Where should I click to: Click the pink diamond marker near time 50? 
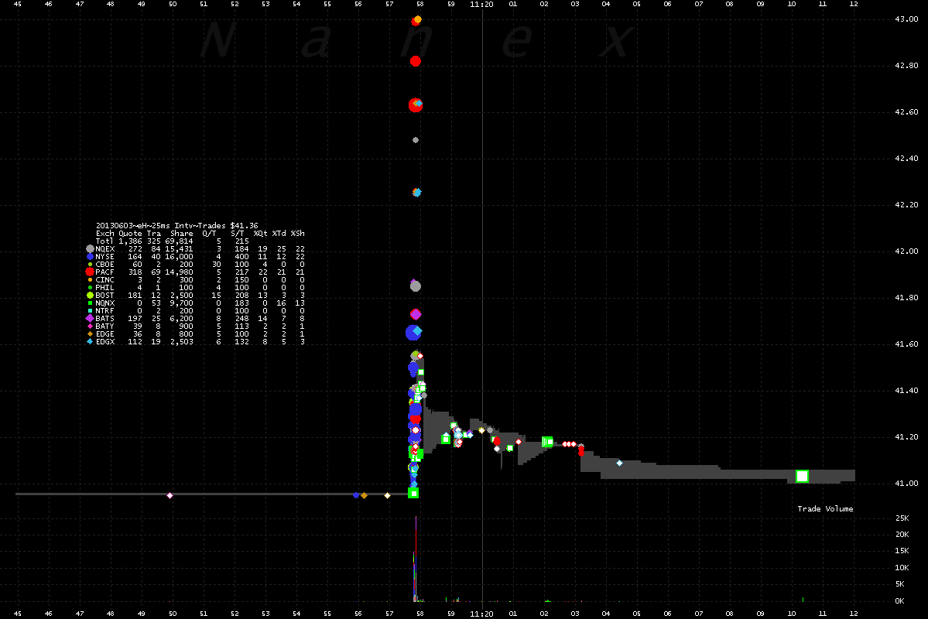click(170, 495)
